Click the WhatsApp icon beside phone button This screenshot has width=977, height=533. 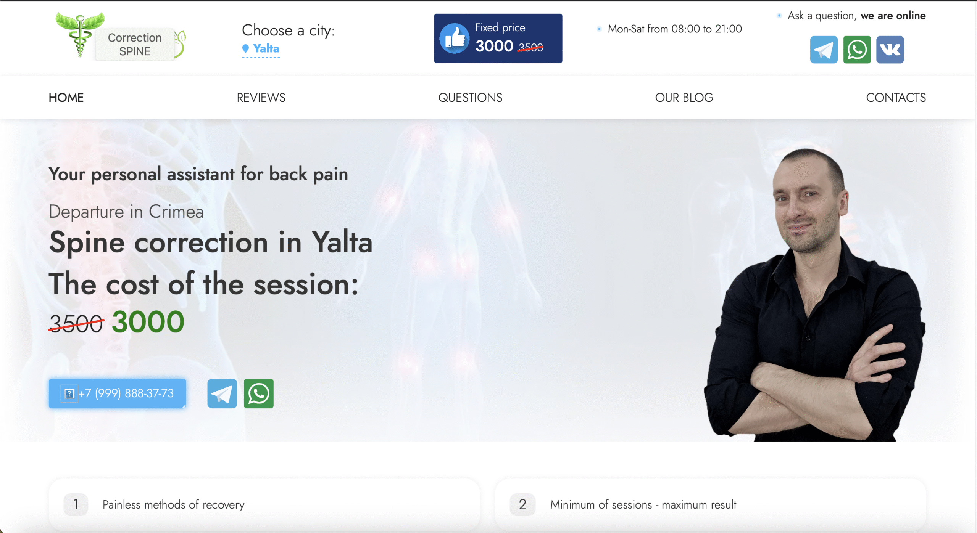pyautogui.click(x=259, y=393)
